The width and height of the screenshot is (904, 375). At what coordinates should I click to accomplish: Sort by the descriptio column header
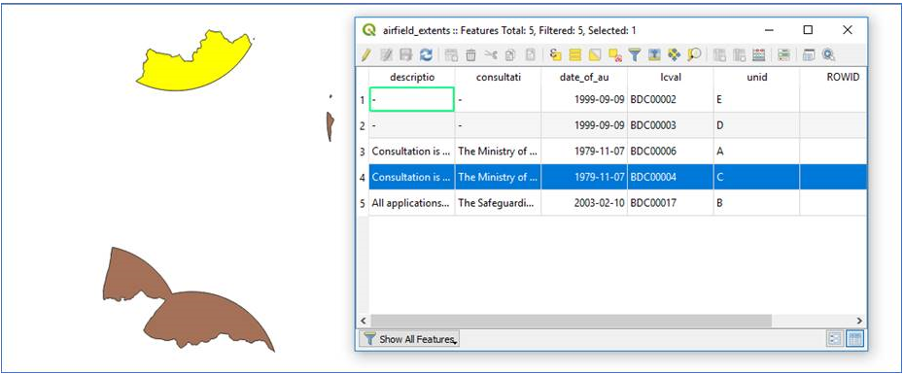(411, 77)
